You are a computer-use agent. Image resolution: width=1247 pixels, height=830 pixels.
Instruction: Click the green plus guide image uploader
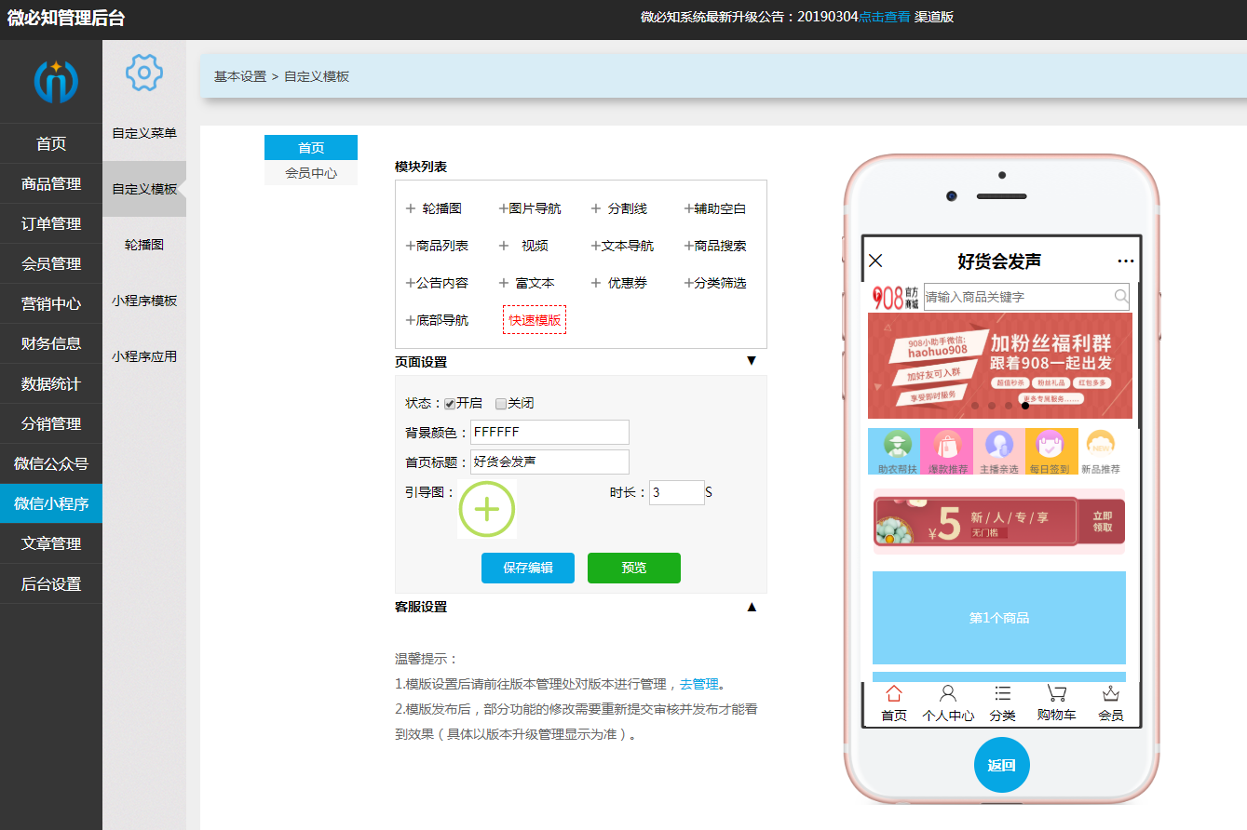(x=486, y=509)
